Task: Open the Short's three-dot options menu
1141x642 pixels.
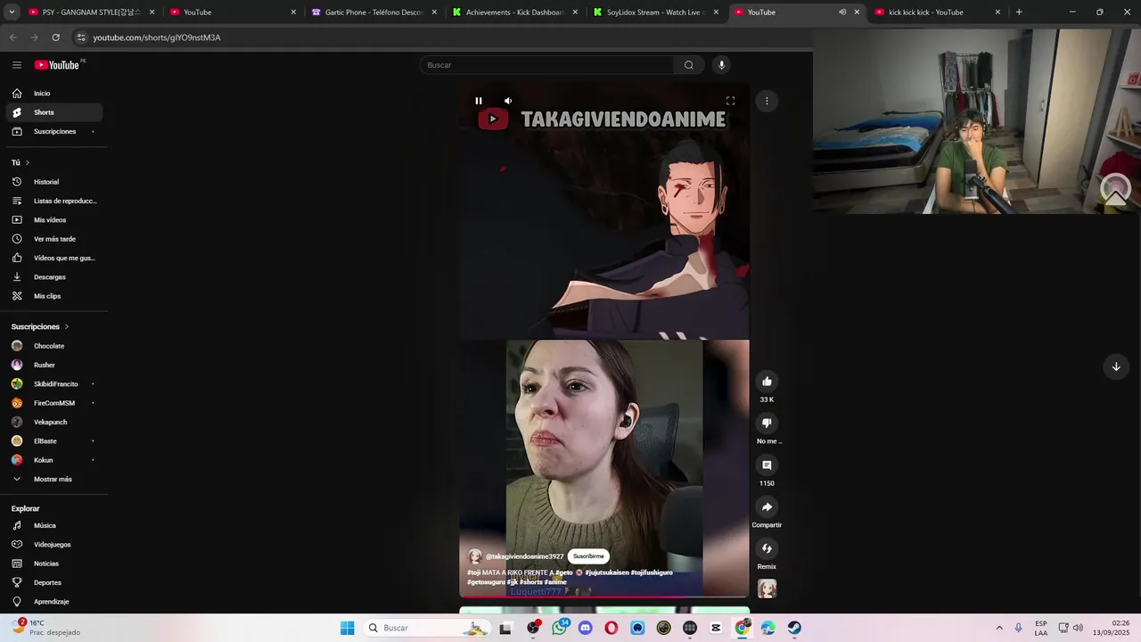Action: click(x=767, y=101)
